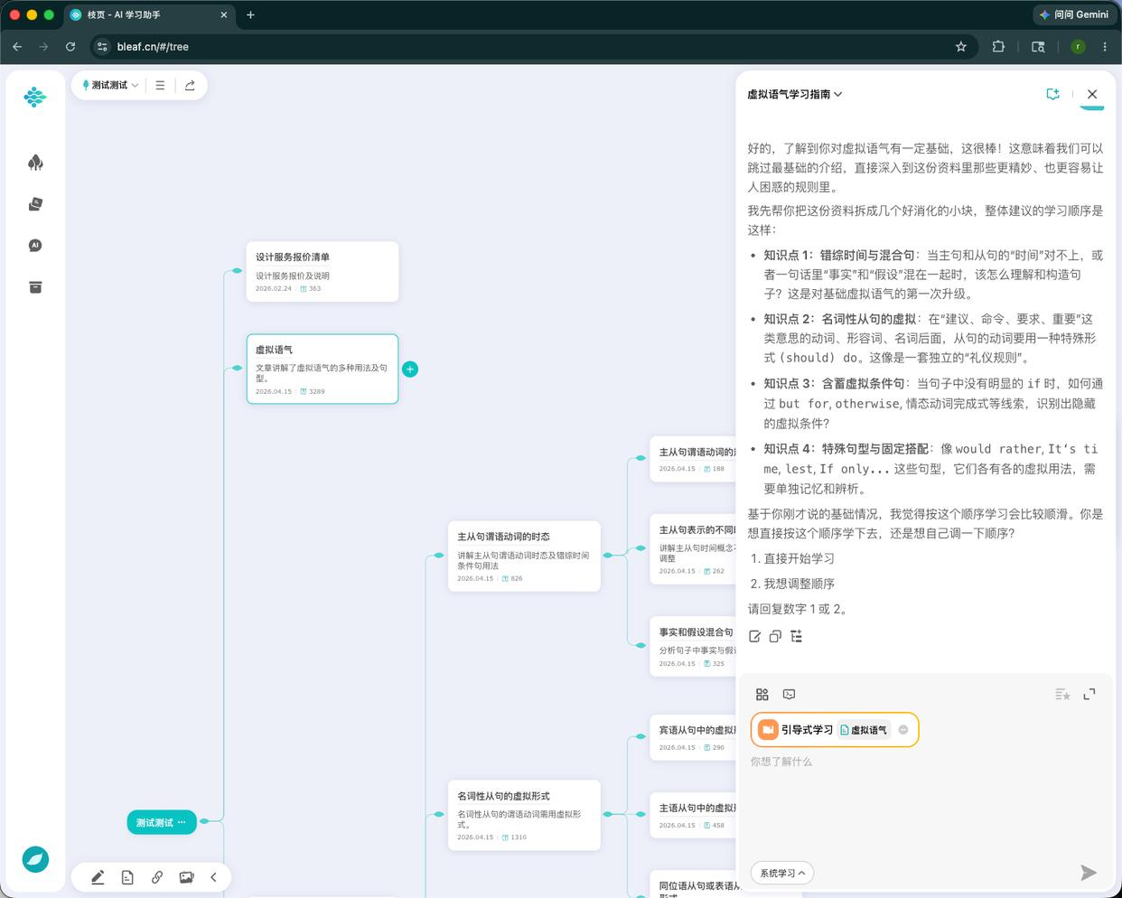Select the 事实和假设混合句 node card
The height and width of the screenshot is (898, 1122).
click(x=694, y=647)
